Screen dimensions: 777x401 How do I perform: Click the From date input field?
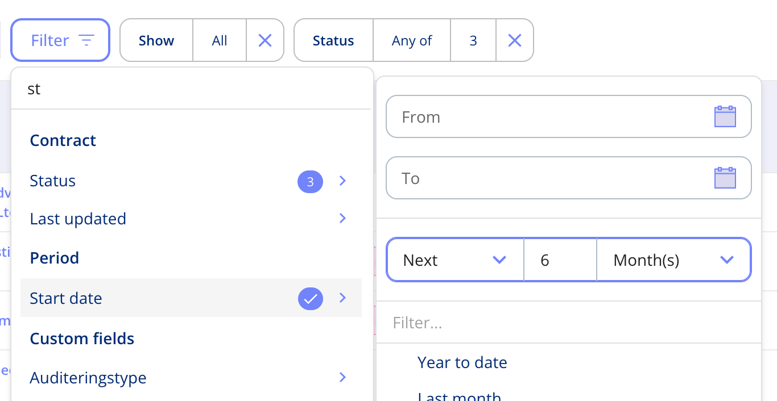point(569,116)
